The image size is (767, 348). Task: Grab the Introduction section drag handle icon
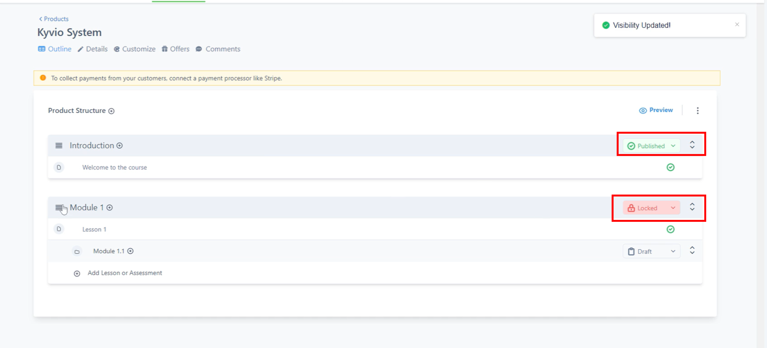pyautogui.click(x=59, y=146)
